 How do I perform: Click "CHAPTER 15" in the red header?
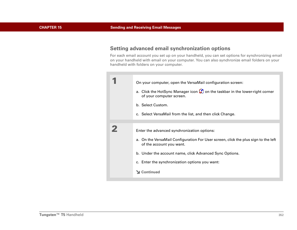click(50, 27)
